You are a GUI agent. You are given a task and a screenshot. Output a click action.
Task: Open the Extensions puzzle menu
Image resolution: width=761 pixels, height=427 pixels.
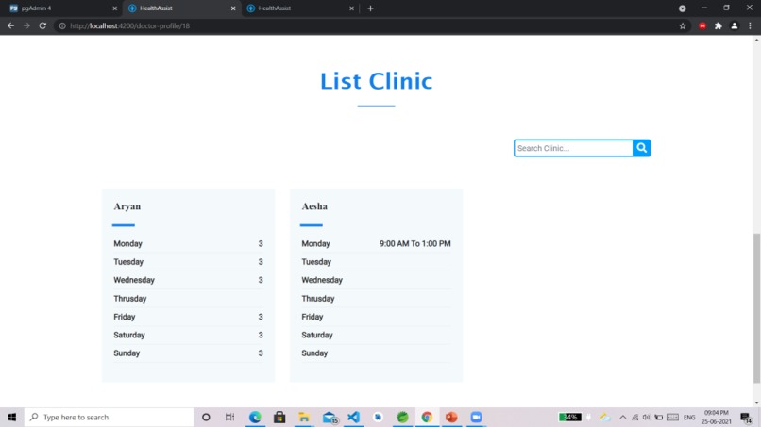coord(719,26)
